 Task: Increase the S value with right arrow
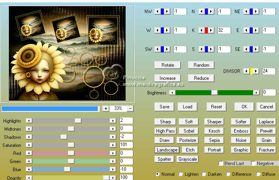coord(211,49)
